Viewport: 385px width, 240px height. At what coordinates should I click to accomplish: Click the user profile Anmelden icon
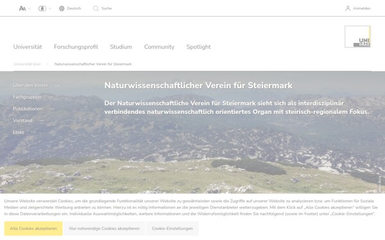347,8
